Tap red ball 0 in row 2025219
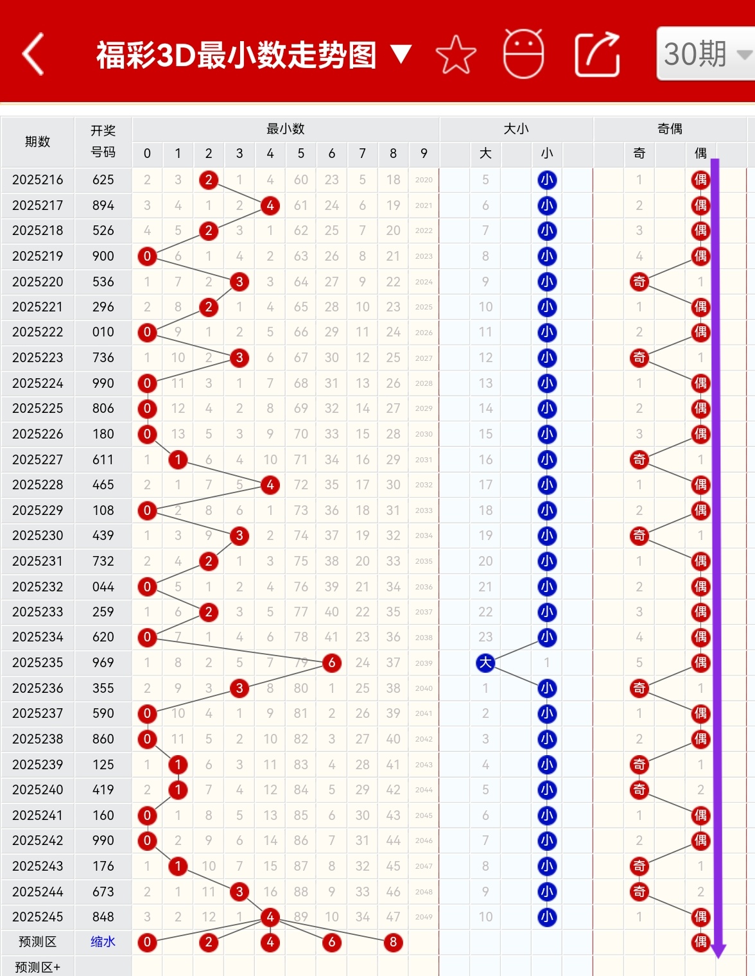The image size is (755, 976). (x=147, y=256)
